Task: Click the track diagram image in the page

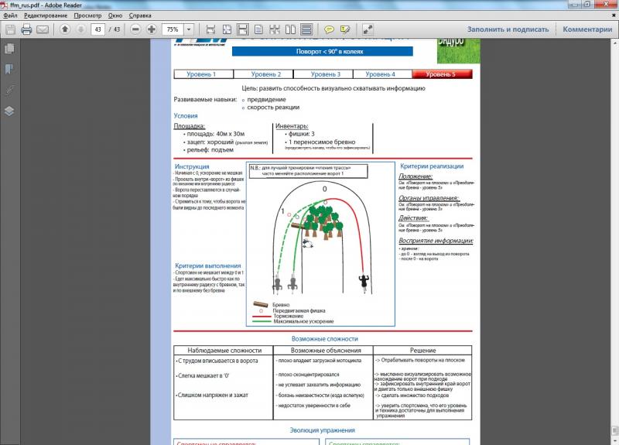Action: point(320,244)
